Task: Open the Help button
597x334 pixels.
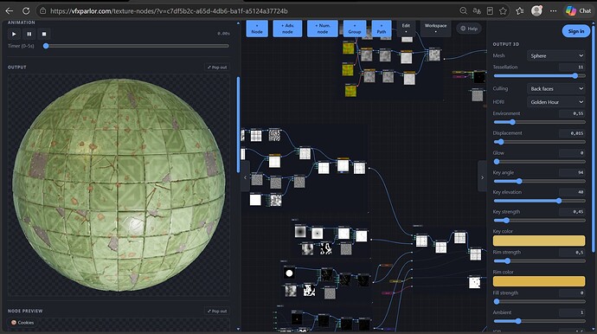Action: 469,29
